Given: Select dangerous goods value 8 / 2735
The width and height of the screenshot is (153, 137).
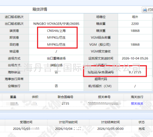Looking at the screenshot, I should [135, 72].
